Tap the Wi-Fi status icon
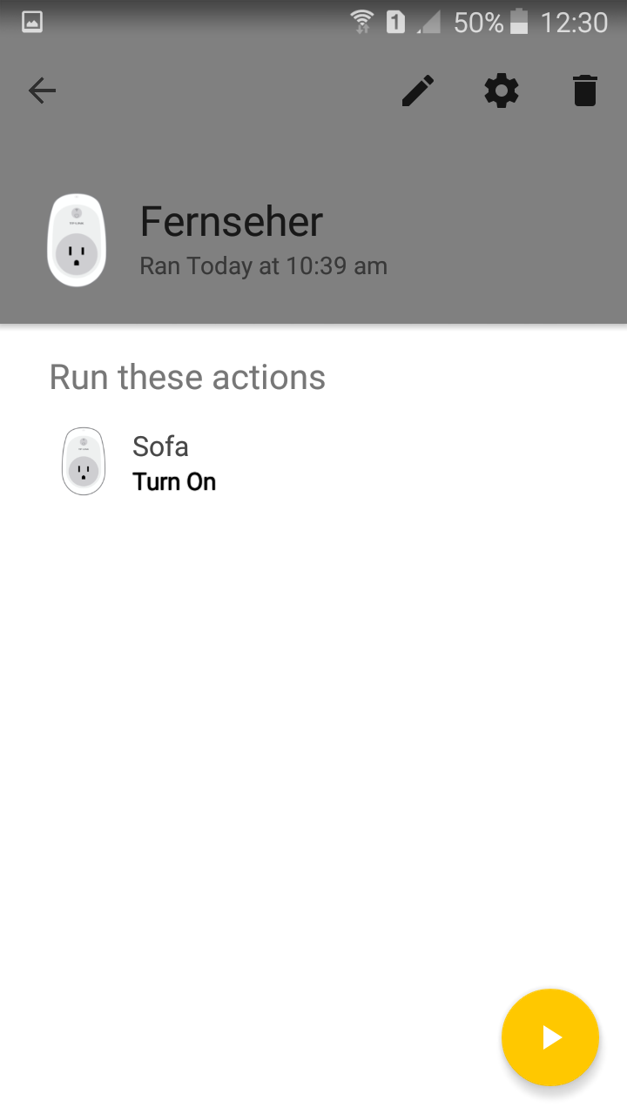This screenshot has width=627, height=1114. click(361, 23)
